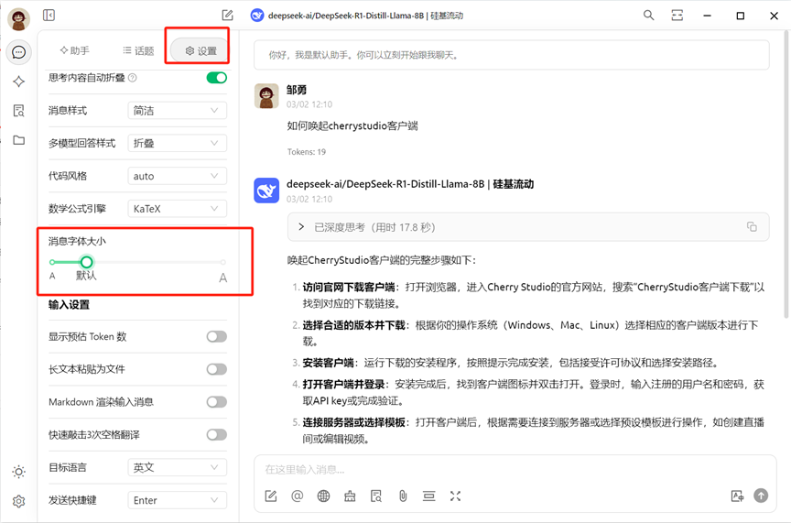Click the send message arrow button
This screenshot has height=523, width=791.
(x=761, y=496)
